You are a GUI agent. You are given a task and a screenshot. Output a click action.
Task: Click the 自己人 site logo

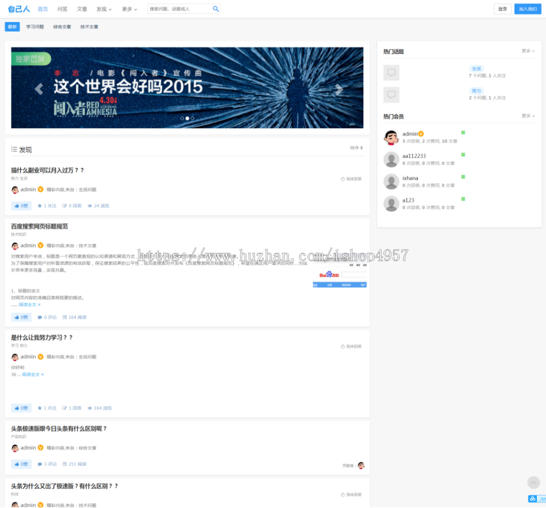[19, 9]
